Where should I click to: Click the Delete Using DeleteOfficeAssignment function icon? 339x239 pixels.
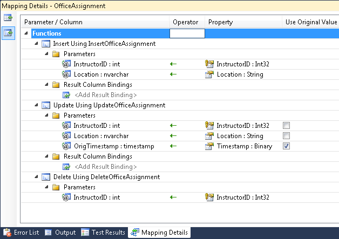[46, 177]
